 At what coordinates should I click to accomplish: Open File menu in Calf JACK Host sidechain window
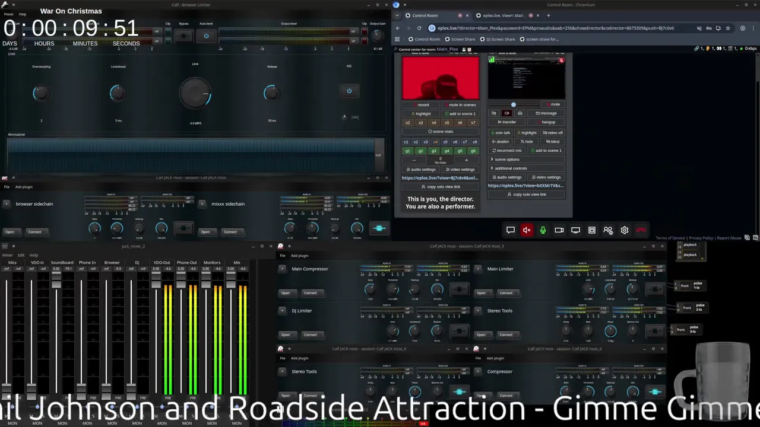[x=7, y=187]
